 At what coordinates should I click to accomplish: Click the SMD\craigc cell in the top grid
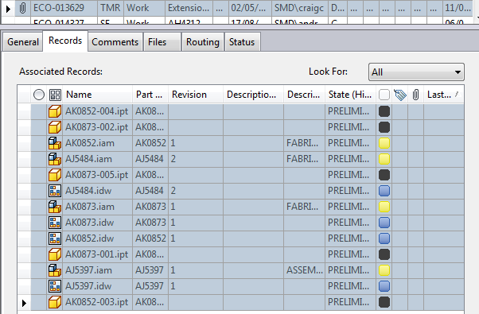point(300,8)
